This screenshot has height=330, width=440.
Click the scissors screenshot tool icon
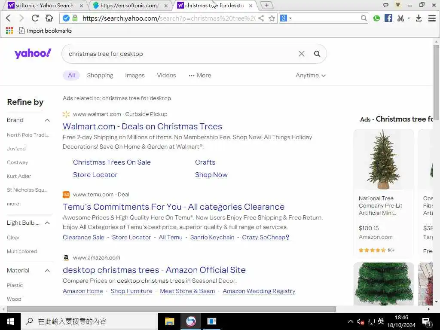400,18
